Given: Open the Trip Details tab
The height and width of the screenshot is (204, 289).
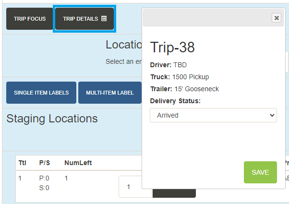Looking at the screenshot, I should click(84, 19).
